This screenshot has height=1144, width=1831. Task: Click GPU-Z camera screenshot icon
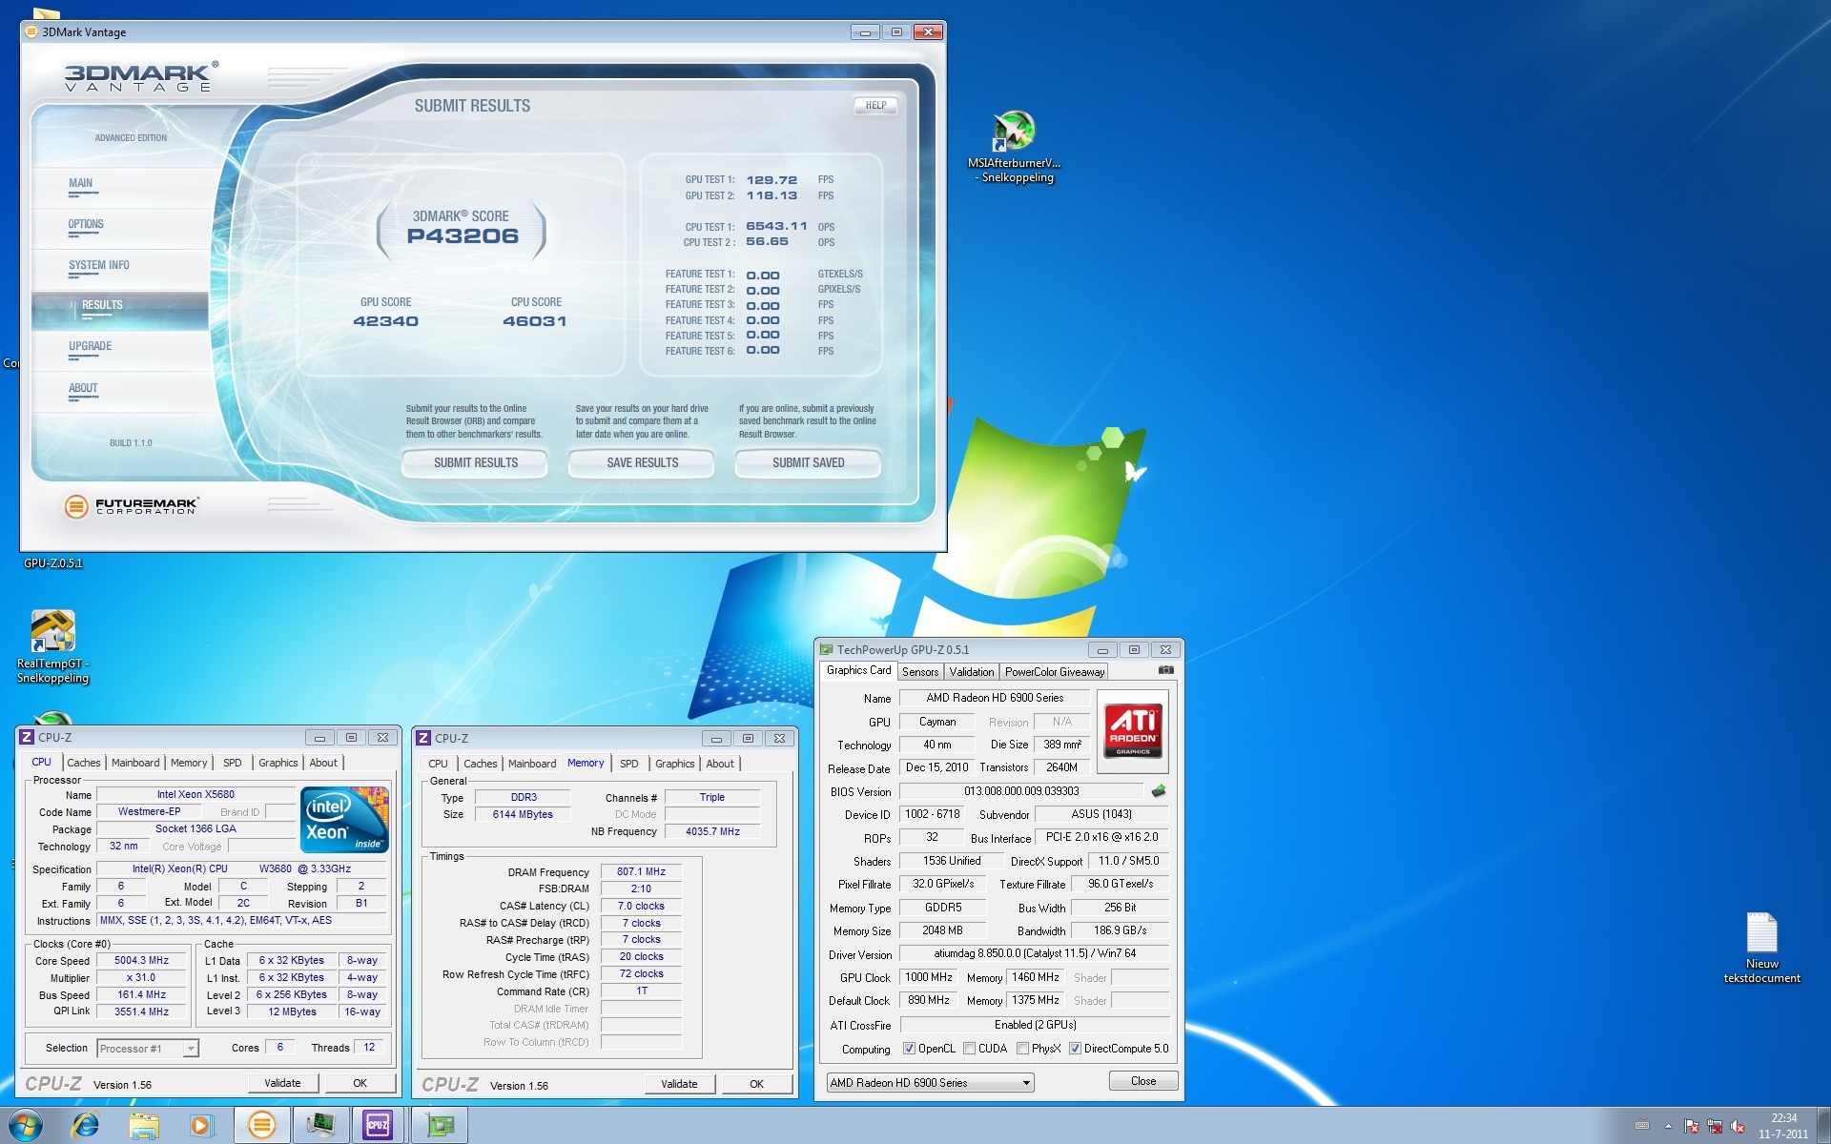tap(1165, 670)
